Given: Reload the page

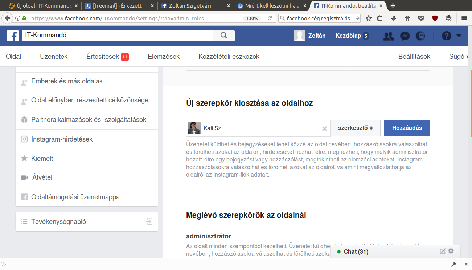Looking at the screenshot, I should [x=270, y=18].
